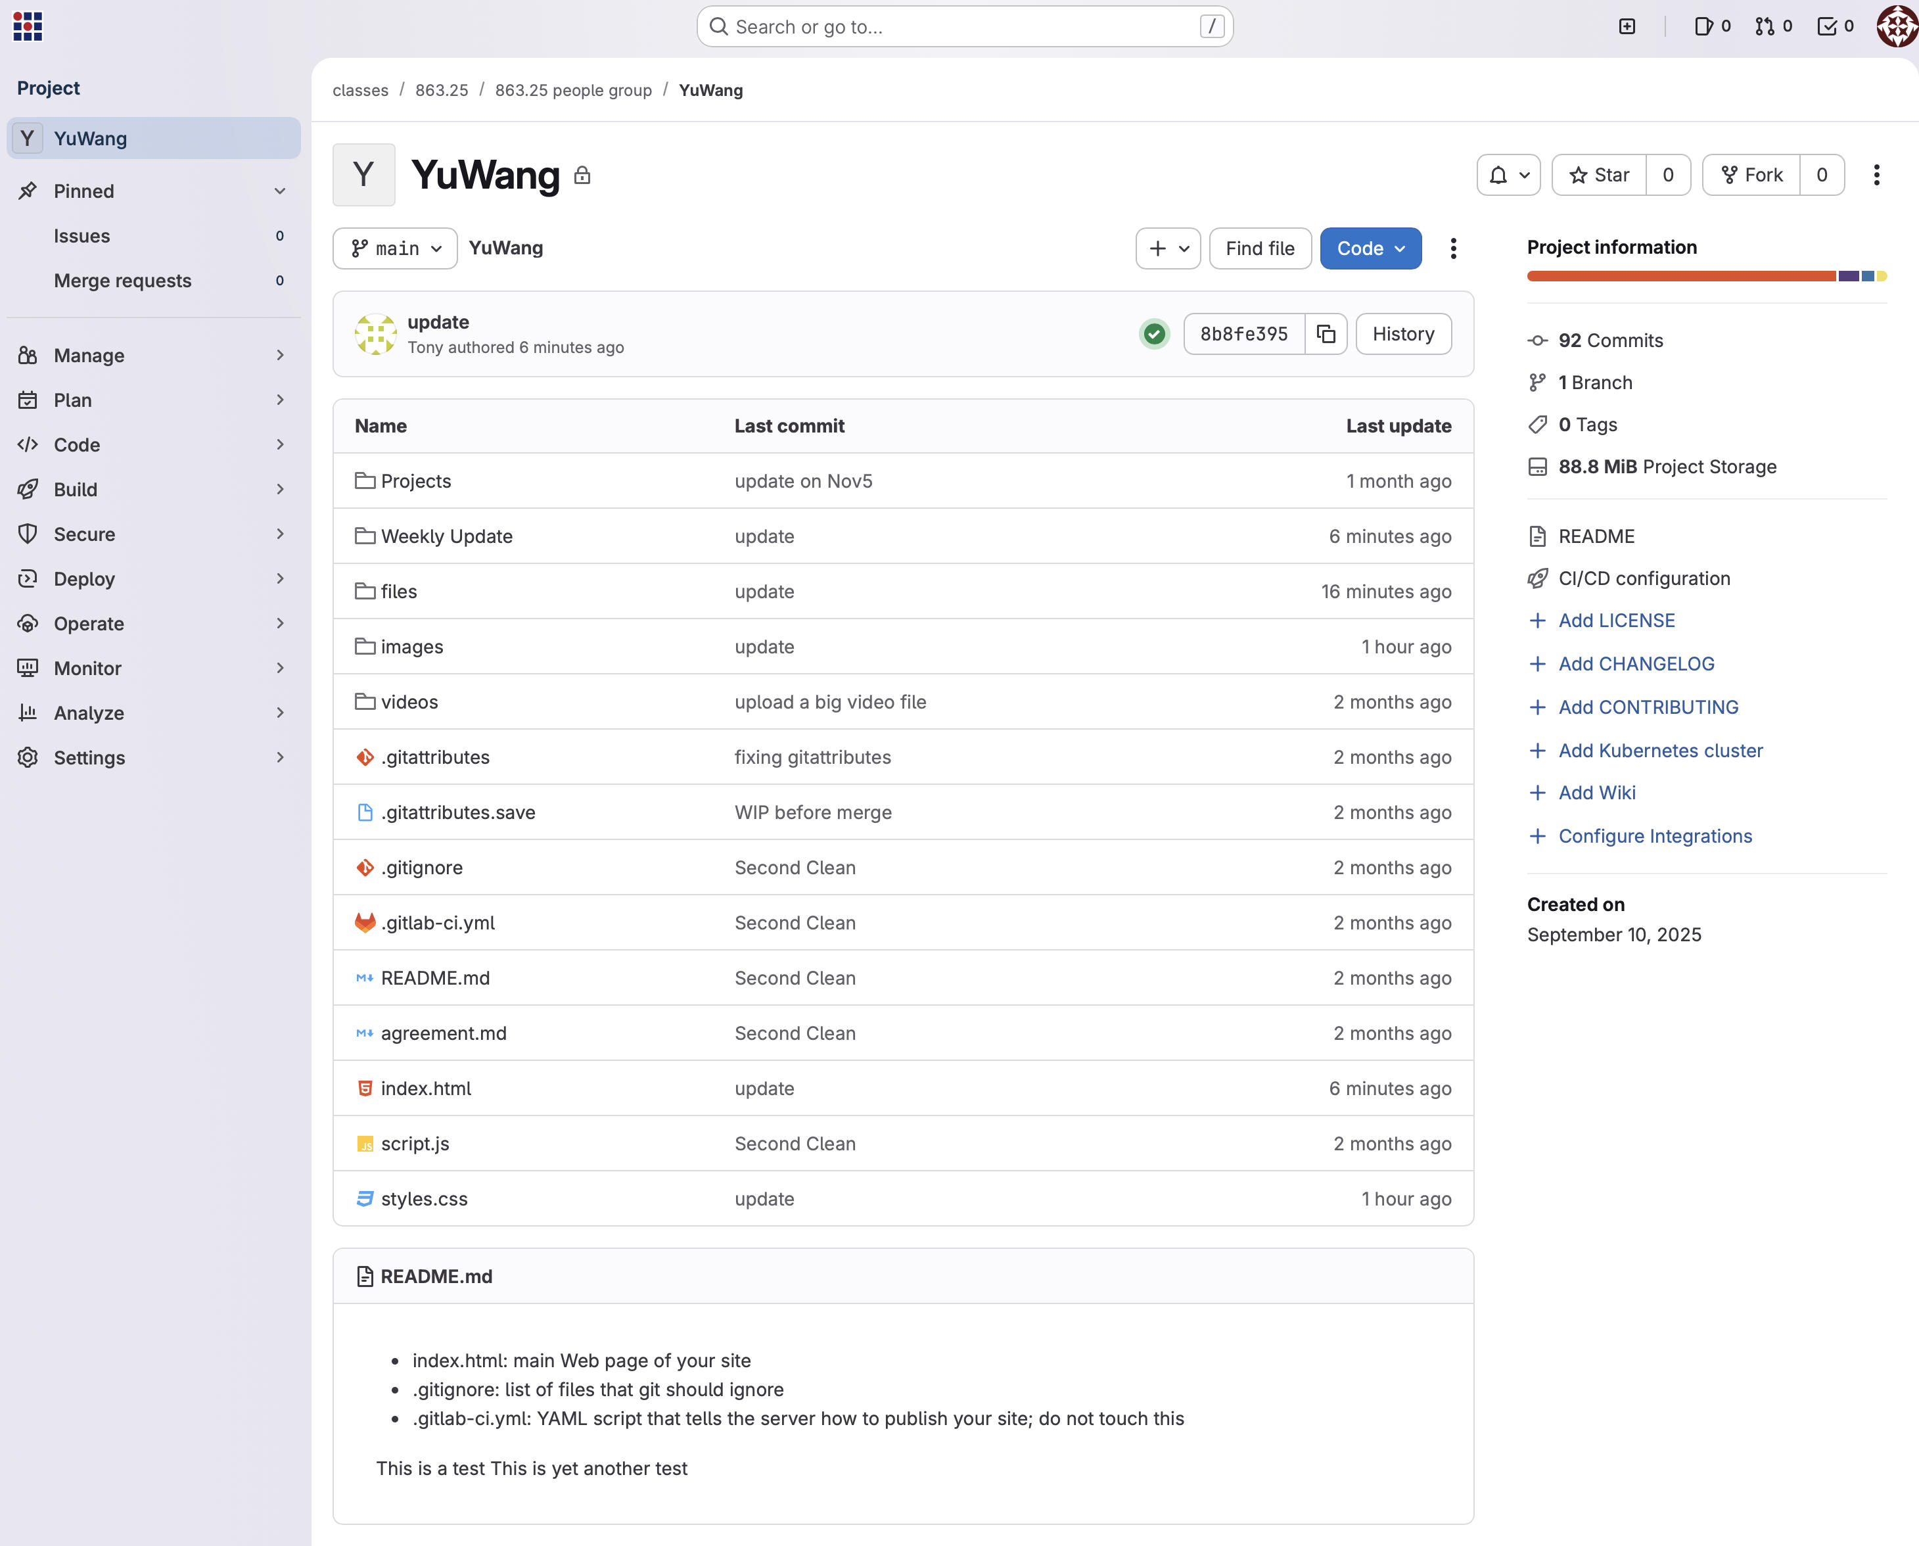Open the notification bell dropdown
This screenshot has width=1919, height=1546.
(x=1508, y=175)
